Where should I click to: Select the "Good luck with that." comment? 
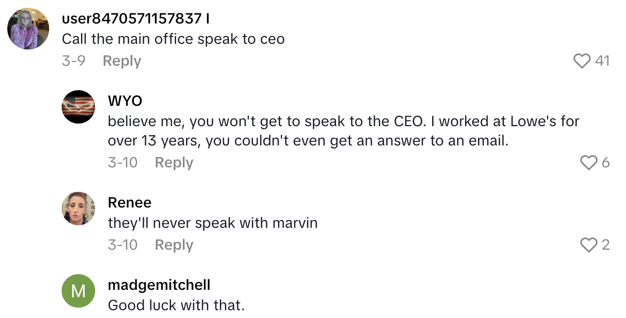(x=176, y=305)
